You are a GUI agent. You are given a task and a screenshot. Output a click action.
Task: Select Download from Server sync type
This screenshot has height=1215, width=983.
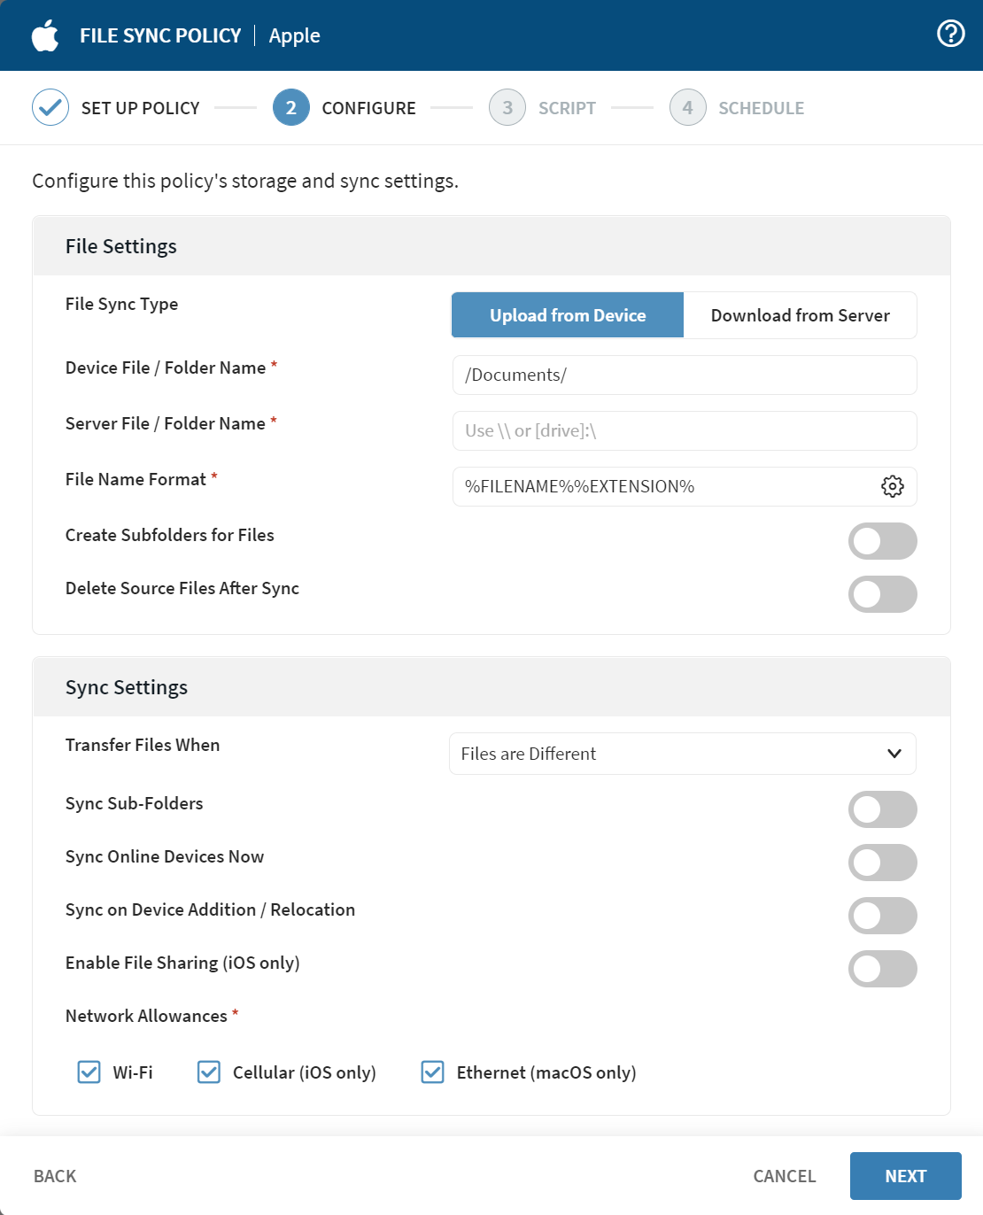tap(800, 315)
